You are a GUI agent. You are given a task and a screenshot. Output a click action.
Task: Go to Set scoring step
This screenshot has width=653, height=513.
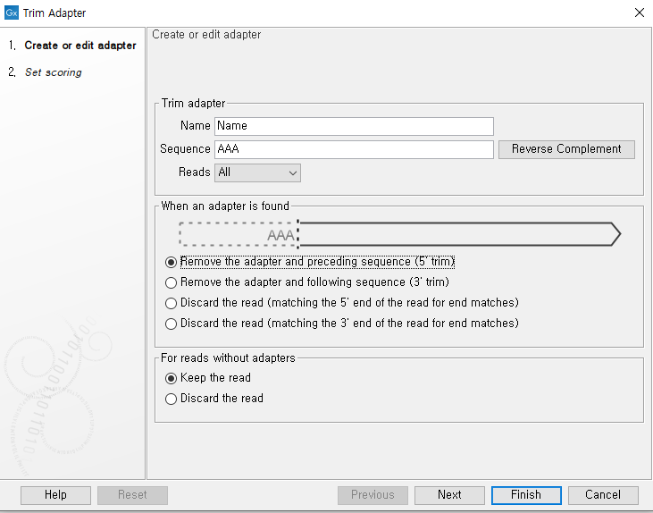pos(53,72)
